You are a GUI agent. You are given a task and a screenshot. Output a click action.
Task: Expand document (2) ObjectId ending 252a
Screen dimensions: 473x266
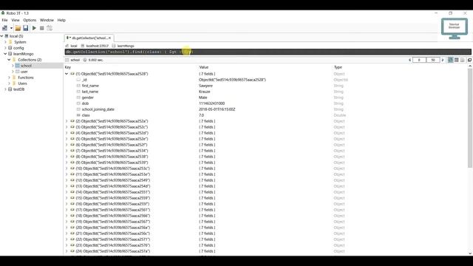pos(67,121)
